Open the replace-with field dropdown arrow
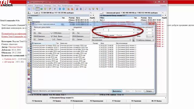The image size is (194, 109). coord(134,33)
